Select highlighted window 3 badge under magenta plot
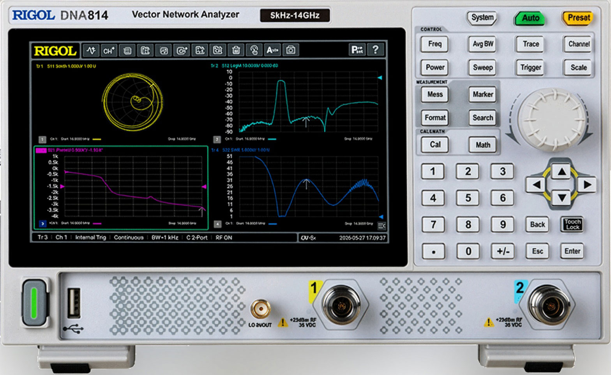The height and width of the screenshot is (375, 611). point(42,224)
